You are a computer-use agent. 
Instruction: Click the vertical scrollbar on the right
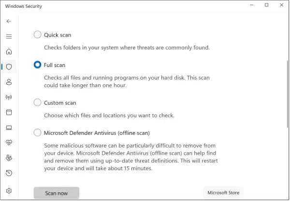click(x=288, y=94)
